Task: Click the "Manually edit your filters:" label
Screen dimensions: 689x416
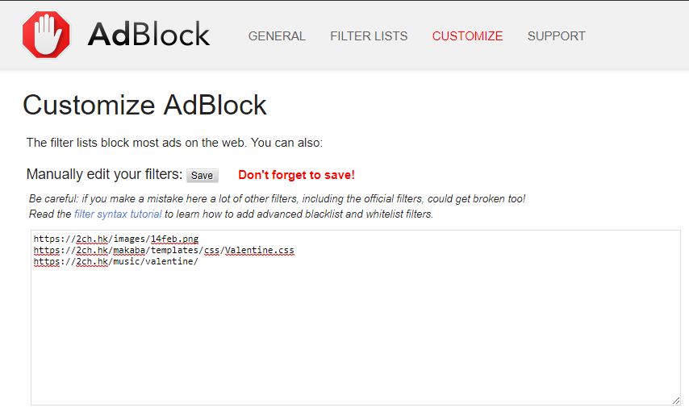Action: click(104, 174)
